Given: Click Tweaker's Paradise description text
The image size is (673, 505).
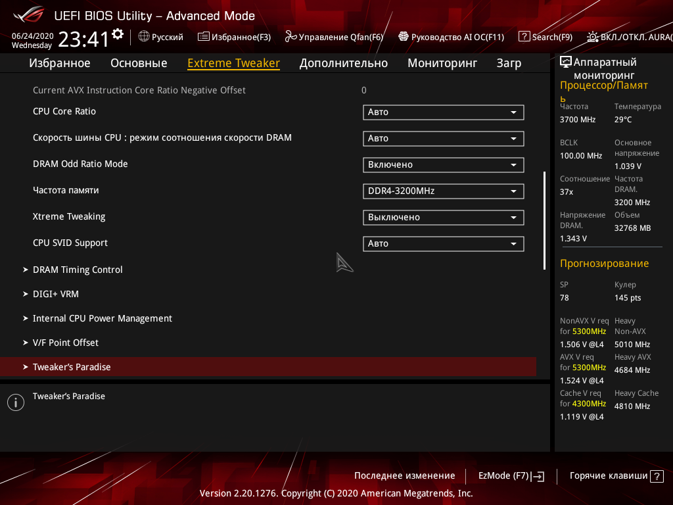Looking at the screenshot, I should pos(68,397).
